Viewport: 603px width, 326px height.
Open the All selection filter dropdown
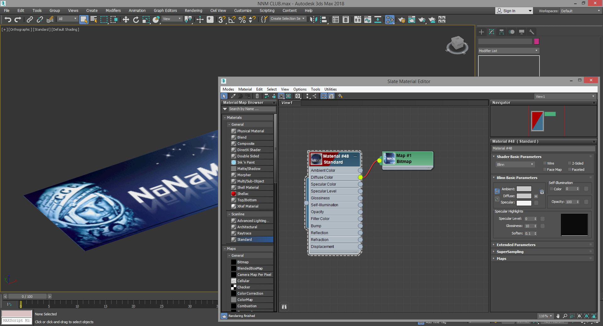point(68,19)
